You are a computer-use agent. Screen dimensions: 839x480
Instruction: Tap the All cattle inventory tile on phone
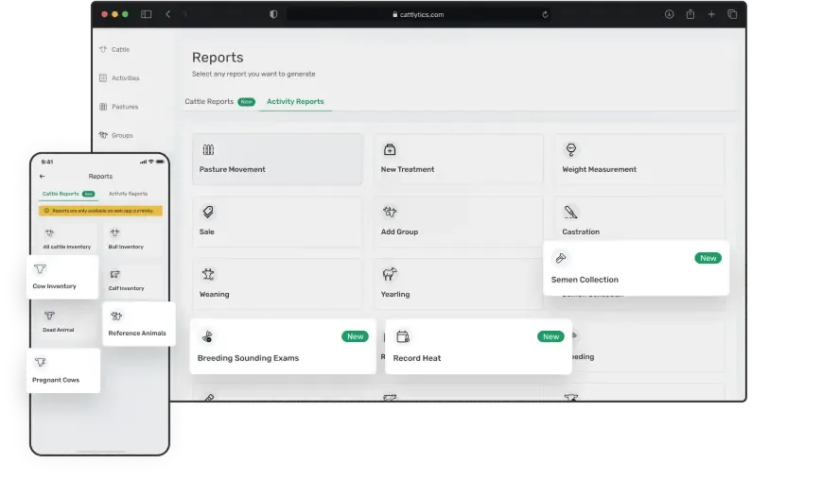(67, 238)
